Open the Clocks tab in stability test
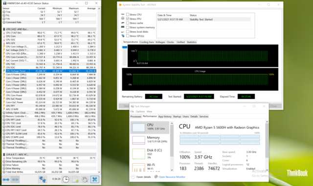313x186 pixels. coord(170,42)
